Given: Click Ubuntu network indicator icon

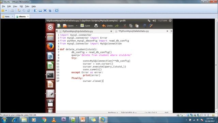Looking at the screenshot, I should click(x=149, y=20).
